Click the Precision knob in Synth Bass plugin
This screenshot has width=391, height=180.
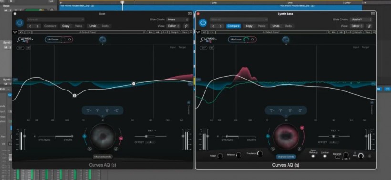[260, 154]
